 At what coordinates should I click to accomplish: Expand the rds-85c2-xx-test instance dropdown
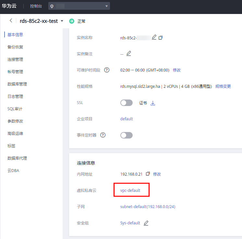[62, 21]
